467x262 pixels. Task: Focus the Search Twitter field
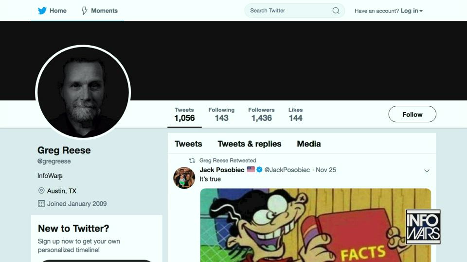point(289,11)
